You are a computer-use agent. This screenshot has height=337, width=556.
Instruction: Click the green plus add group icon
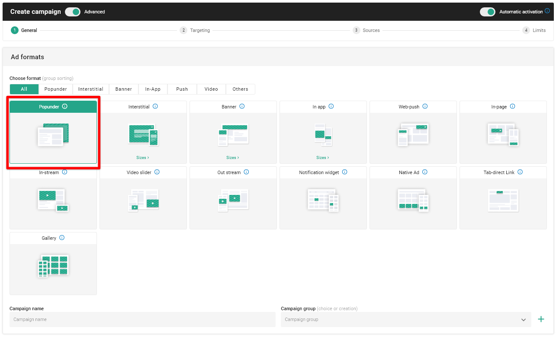pos(540,319)
